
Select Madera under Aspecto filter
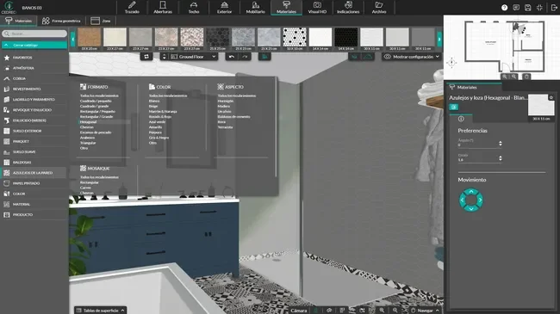(224, 106)
